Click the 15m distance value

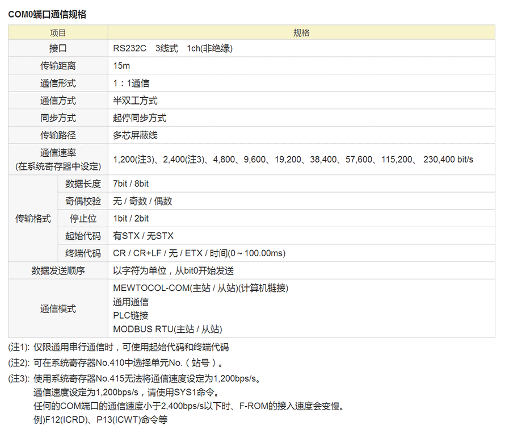(121, 66)
